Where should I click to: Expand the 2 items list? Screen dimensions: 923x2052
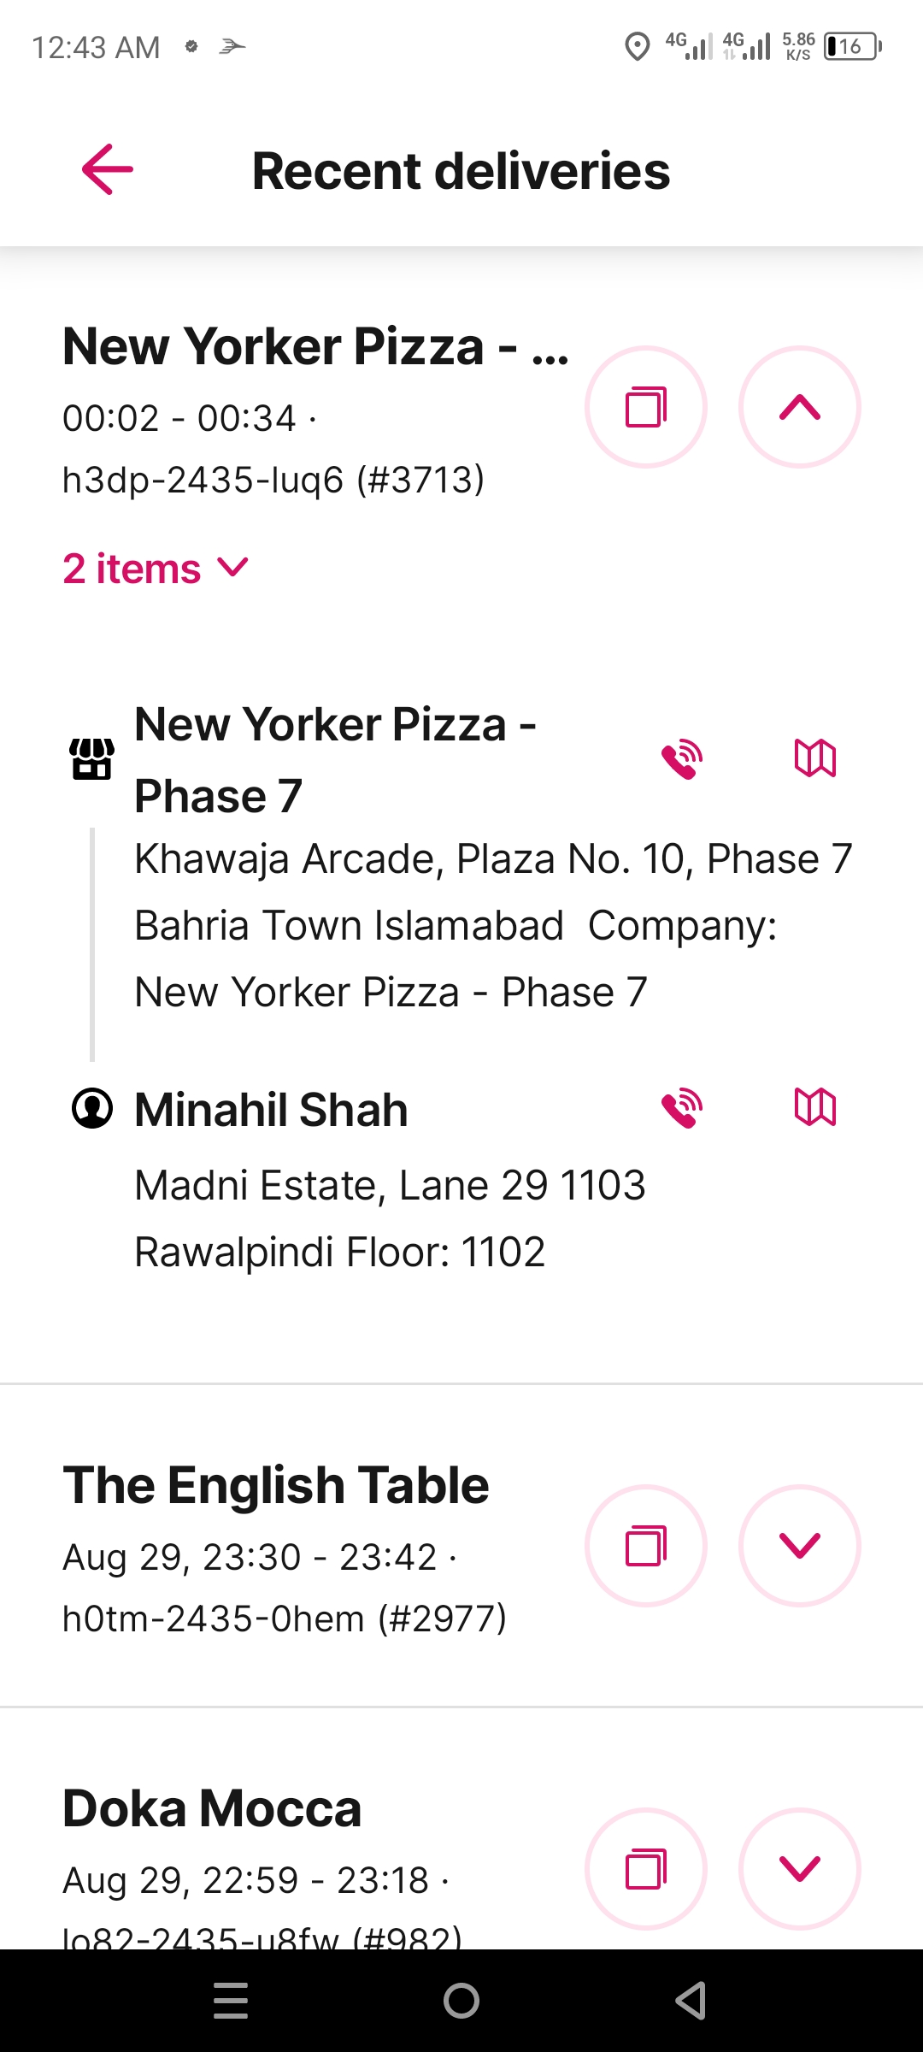click(156, 569)
